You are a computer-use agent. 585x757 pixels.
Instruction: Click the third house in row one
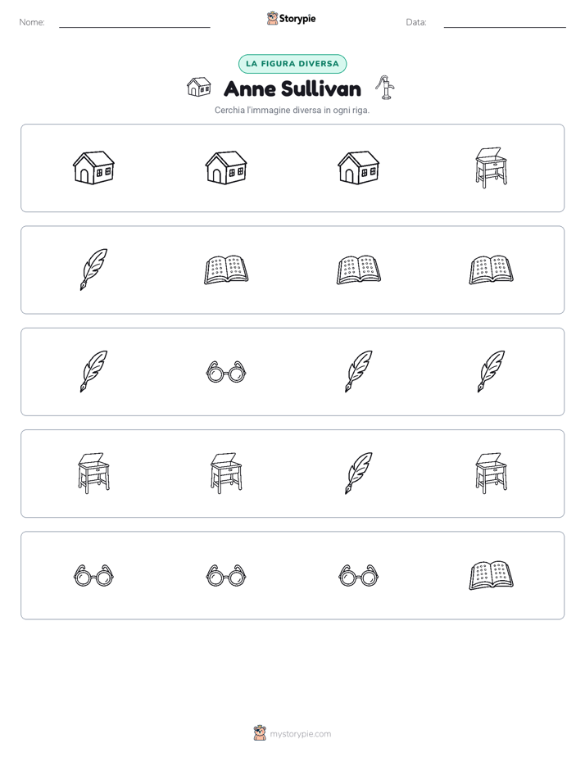coord(359,167)
